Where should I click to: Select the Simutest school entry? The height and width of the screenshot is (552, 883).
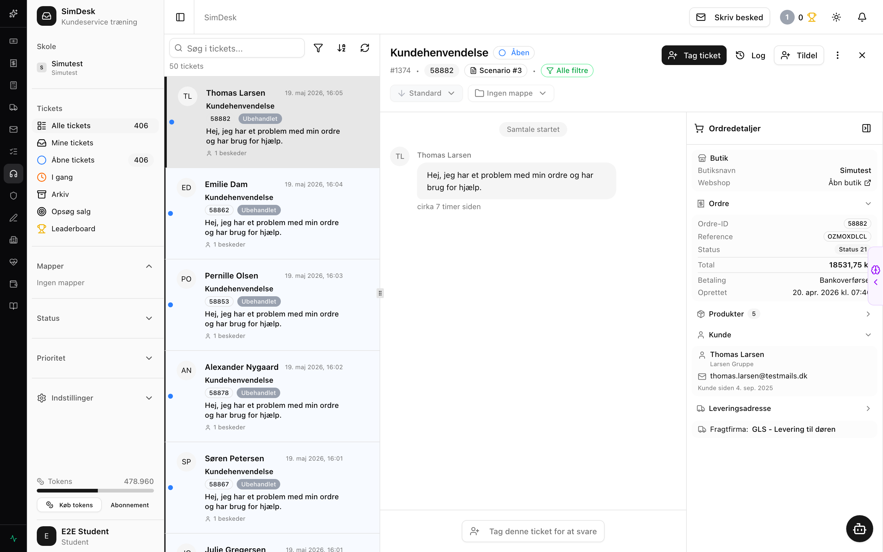pos(95,68)
